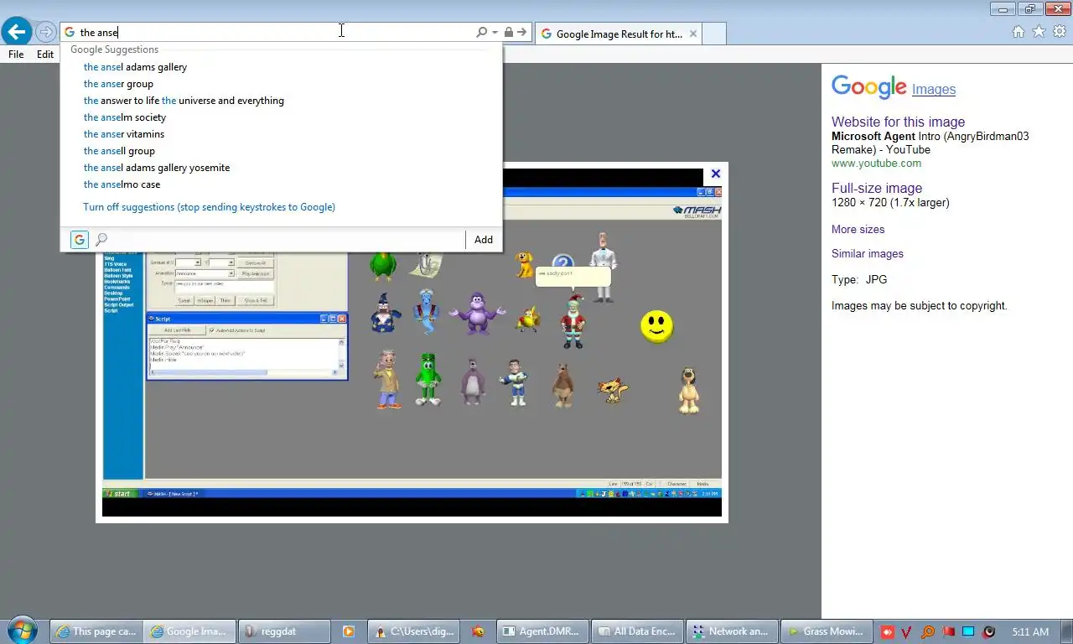1073x644 pixels.
Task: Open the File menu
Action: coord(16,55)
